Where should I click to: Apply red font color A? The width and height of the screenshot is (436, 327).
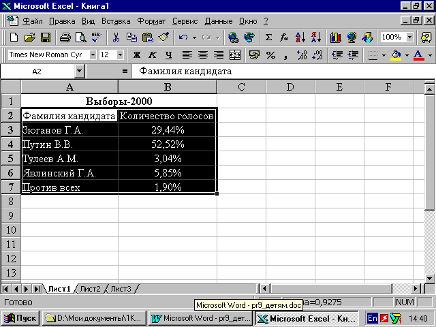coord(419,54)
